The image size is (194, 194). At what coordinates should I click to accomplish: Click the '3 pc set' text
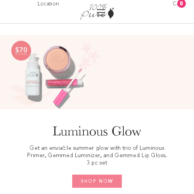tap(97, 163)
